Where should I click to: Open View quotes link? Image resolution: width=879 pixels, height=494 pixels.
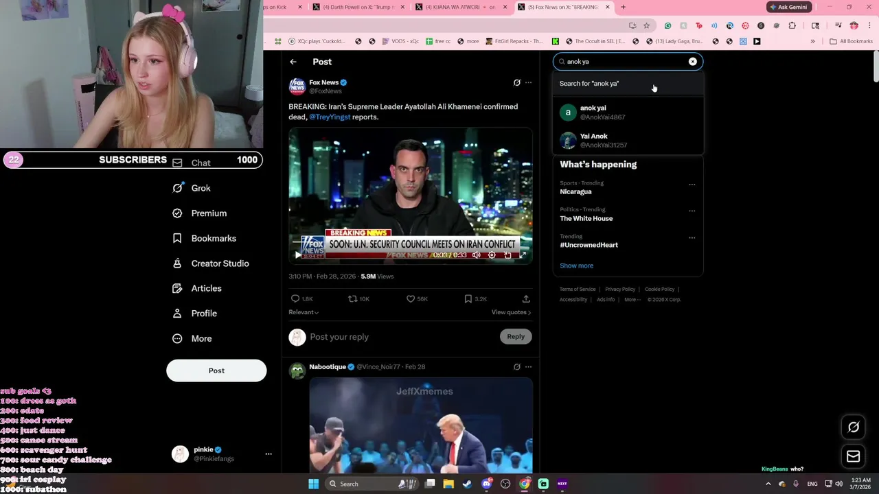click(511, 312)
